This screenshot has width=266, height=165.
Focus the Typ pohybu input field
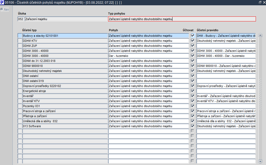coord(182,19)
